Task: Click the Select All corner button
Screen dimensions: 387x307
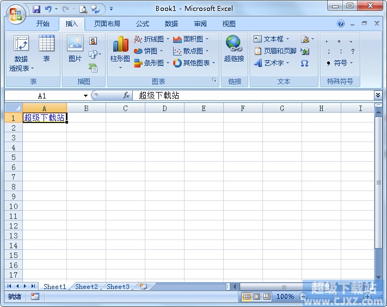Action: [14, 108]
